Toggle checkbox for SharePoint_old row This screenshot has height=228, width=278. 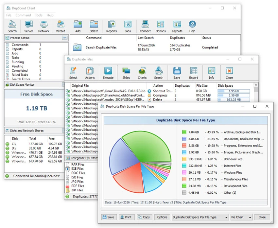pos(68,95)
